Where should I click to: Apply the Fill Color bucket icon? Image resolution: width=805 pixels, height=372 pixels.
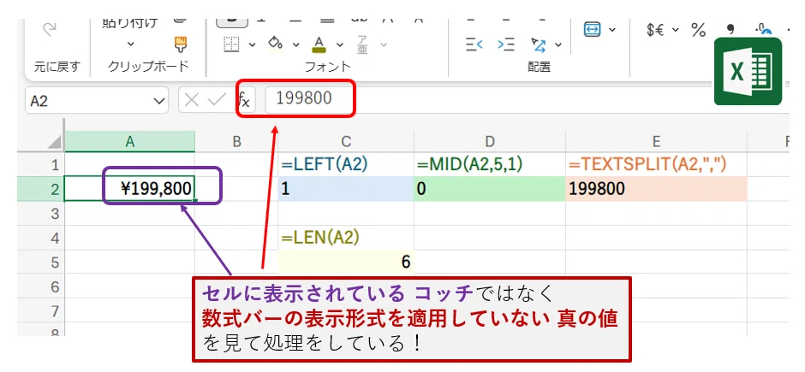click(276, 43)
